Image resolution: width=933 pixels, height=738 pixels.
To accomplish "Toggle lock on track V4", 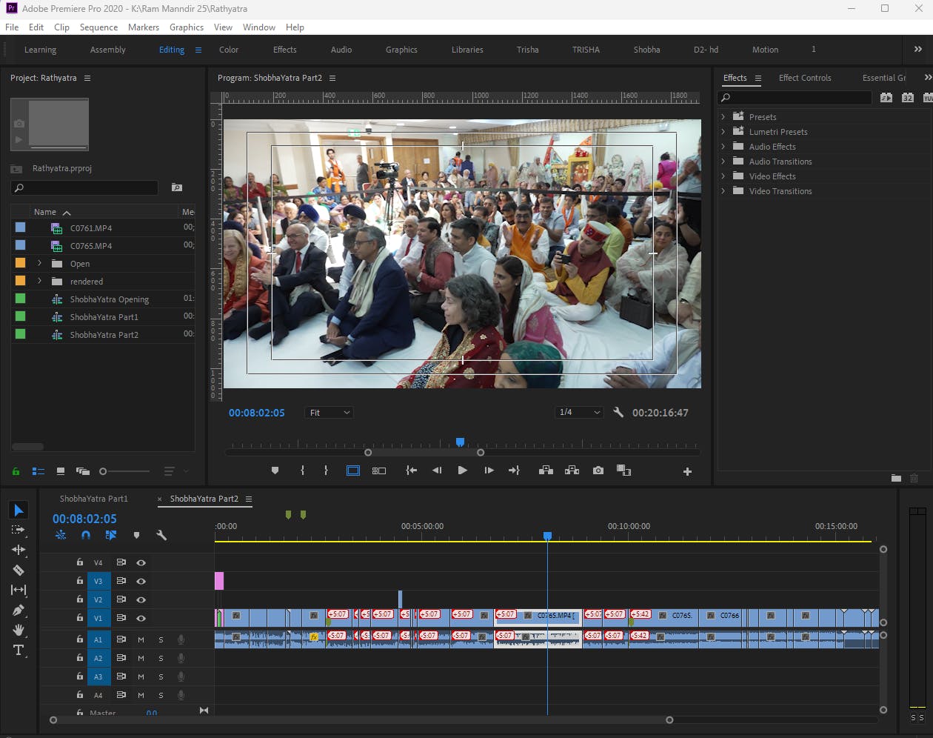I will (x=80, y=562).
